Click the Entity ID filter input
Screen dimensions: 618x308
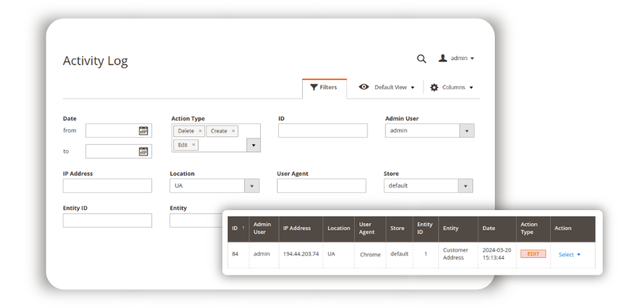pyautogui.click(x=107, y=220)
